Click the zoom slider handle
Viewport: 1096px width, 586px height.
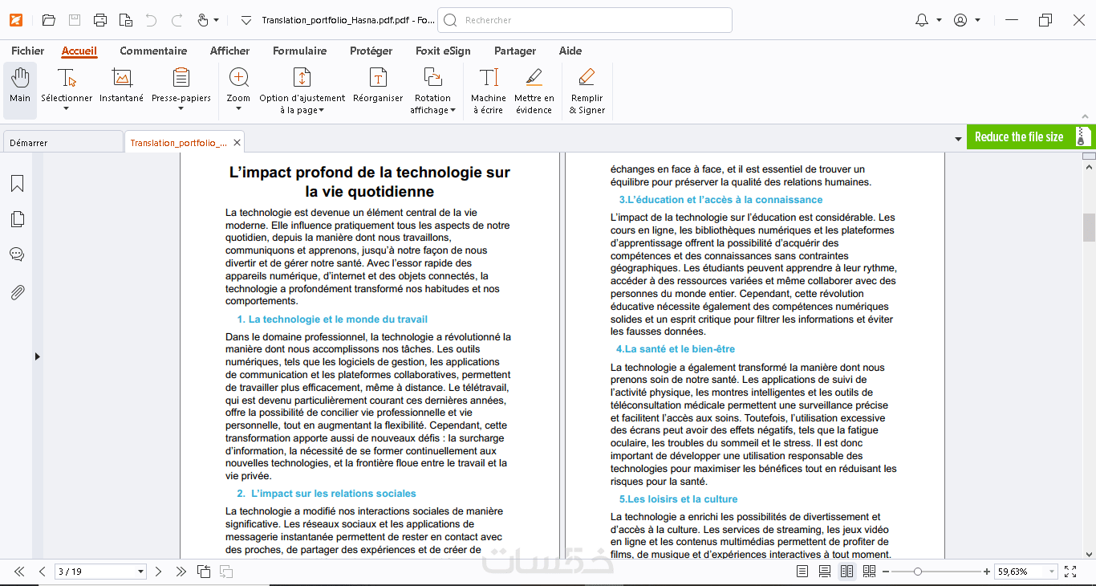[918, 572]
